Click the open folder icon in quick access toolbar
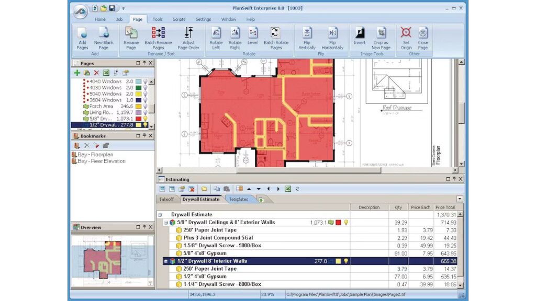This screenshot has width=536, height=301. coord(103,8)
